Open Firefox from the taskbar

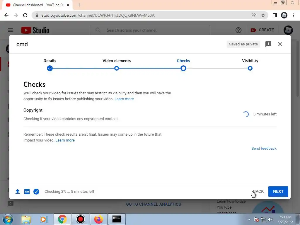(x=98, y=219)
